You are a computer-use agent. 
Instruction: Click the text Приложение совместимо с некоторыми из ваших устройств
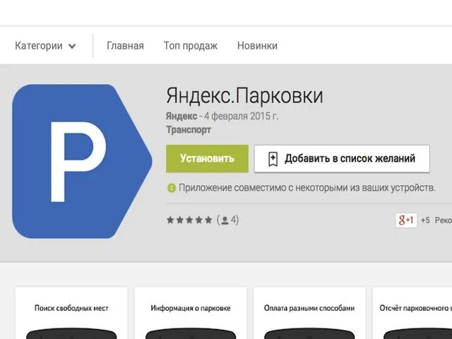click(307, 188)
